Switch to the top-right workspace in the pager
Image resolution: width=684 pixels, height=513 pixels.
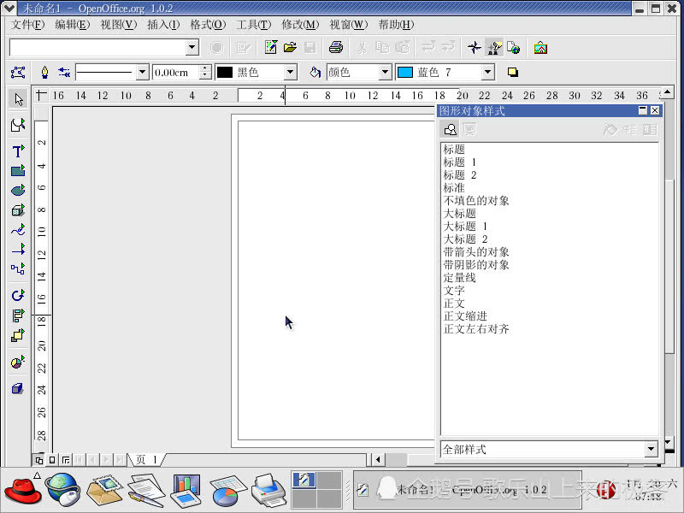[x=329, y=481]
